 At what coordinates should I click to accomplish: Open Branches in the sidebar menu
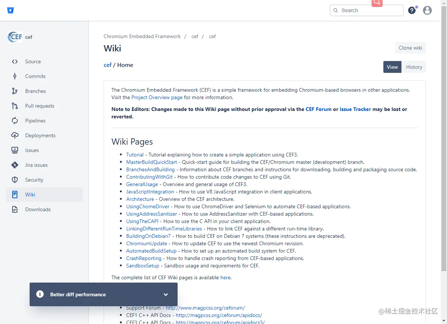[44, 91]
